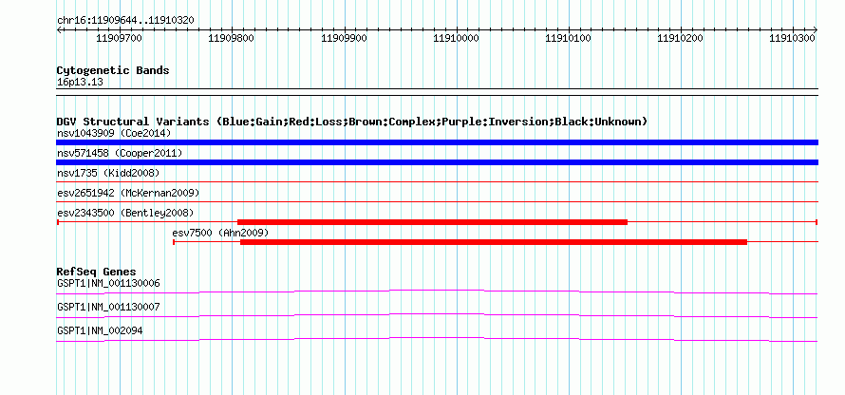Click the left arrowhead of the ruler

pyautogui.click(x=59, y=29)
